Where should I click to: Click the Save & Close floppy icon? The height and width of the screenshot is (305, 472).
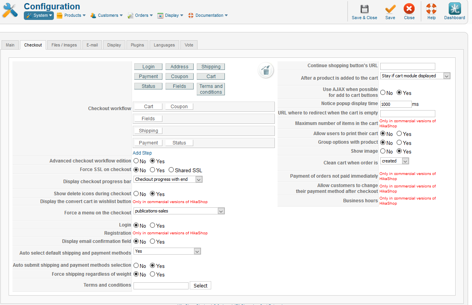[364, 9]
